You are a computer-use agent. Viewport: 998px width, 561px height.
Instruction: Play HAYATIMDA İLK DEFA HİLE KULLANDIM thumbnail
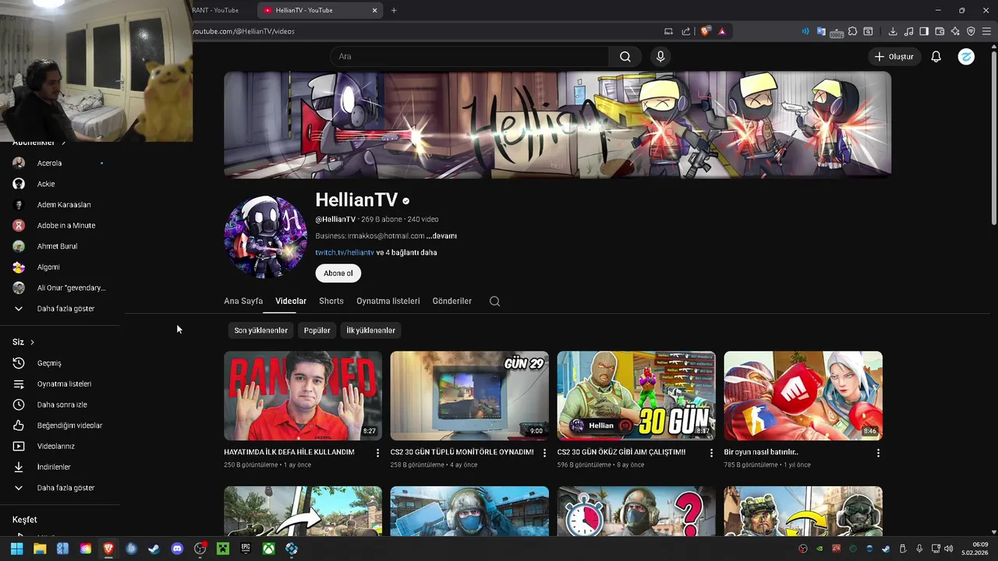click(303, 396)
